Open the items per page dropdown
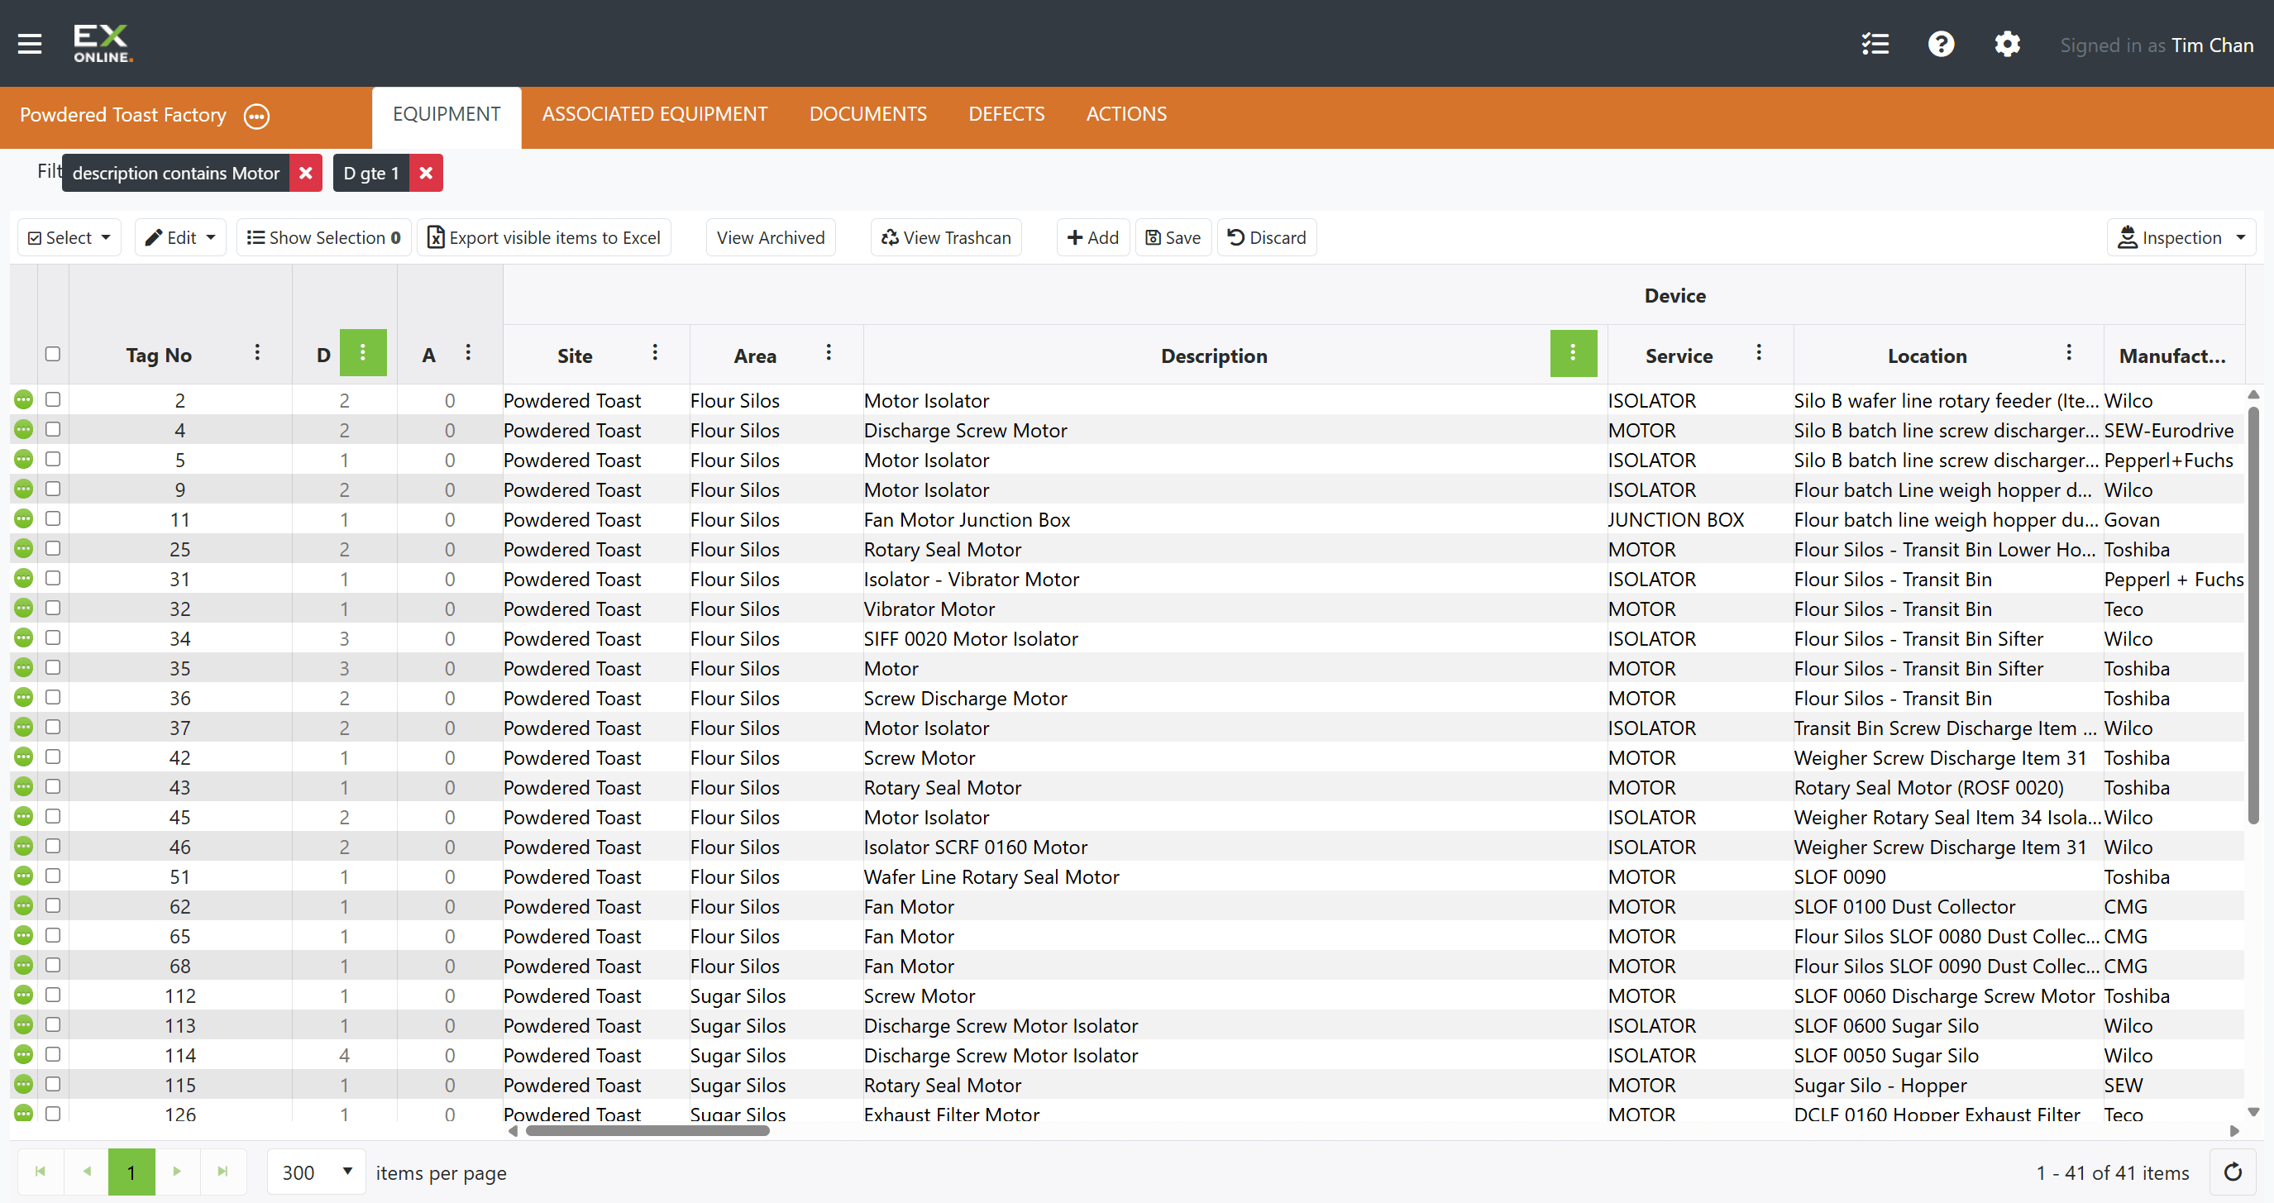The width and height of the screenshot is (2274, 1203). pos(316,1172)
